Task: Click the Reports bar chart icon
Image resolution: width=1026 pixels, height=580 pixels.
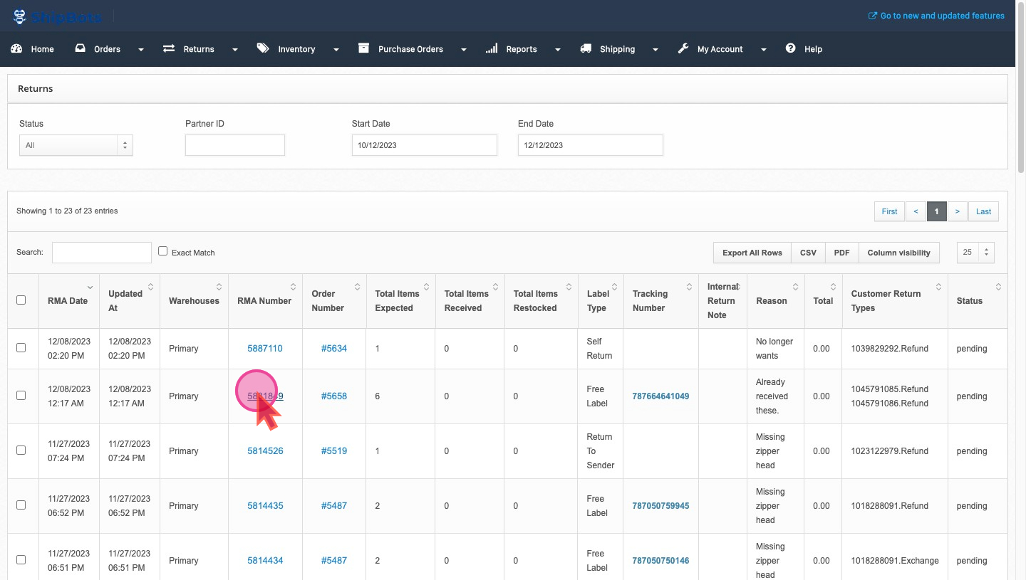Action: (x=492, y=48)
